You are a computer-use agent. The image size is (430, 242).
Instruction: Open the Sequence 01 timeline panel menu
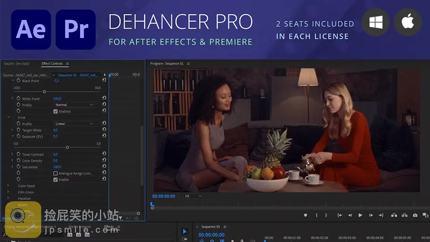pos(225,227)
